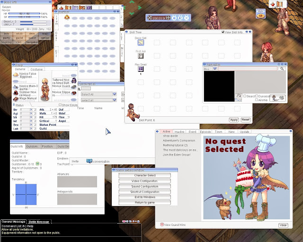This screenshot has width=303, height=242.
Task: Click the Navigation search input field
Action: (x=248, y=69)
